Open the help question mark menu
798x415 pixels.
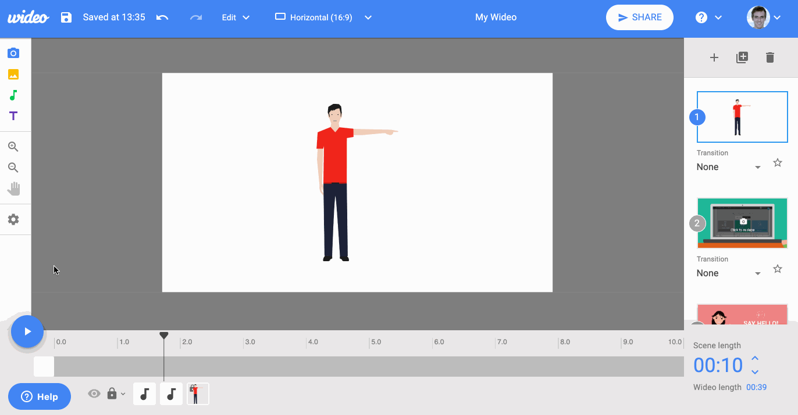click(708, 17)
